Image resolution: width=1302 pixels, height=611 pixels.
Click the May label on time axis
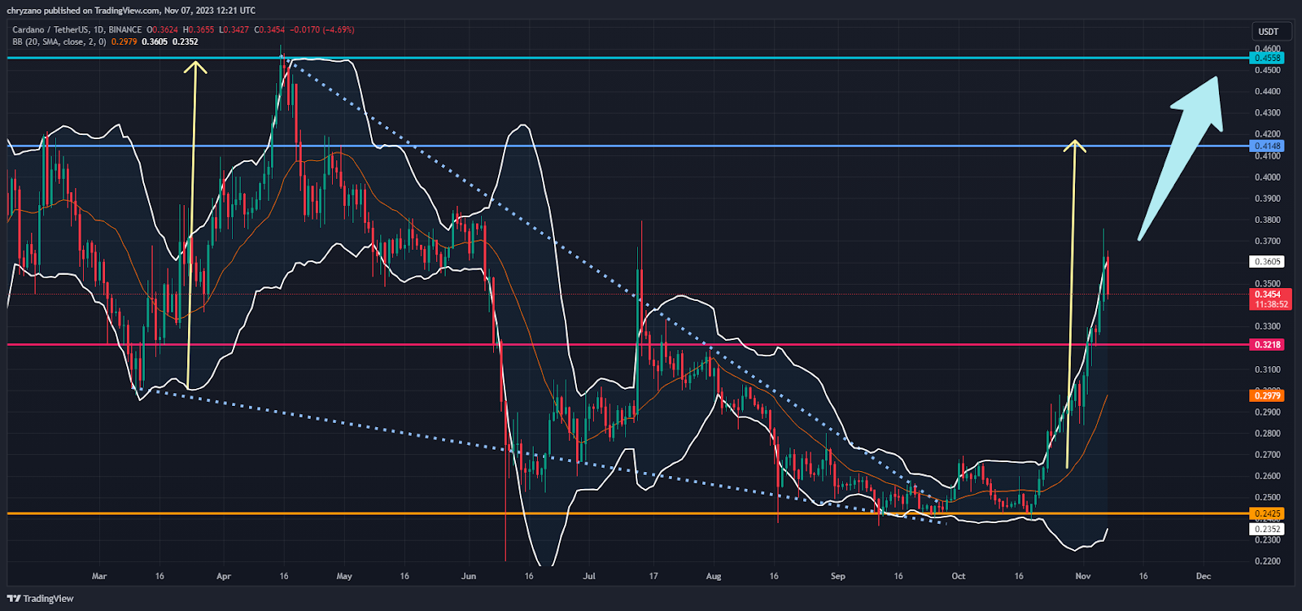[x=344, y=576]
